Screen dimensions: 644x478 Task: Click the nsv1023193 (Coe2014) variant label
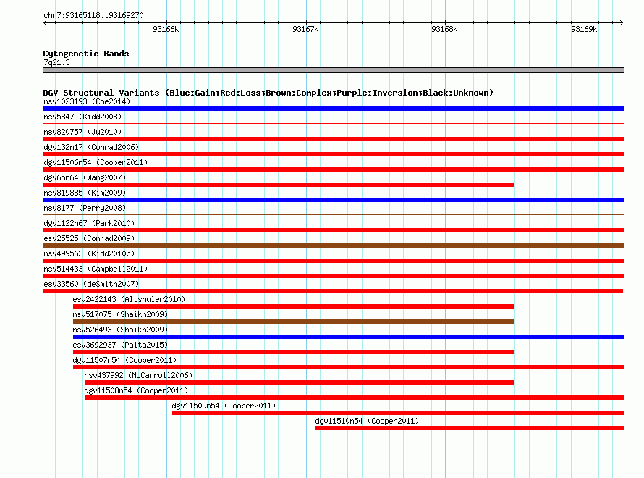coord(87,101)
